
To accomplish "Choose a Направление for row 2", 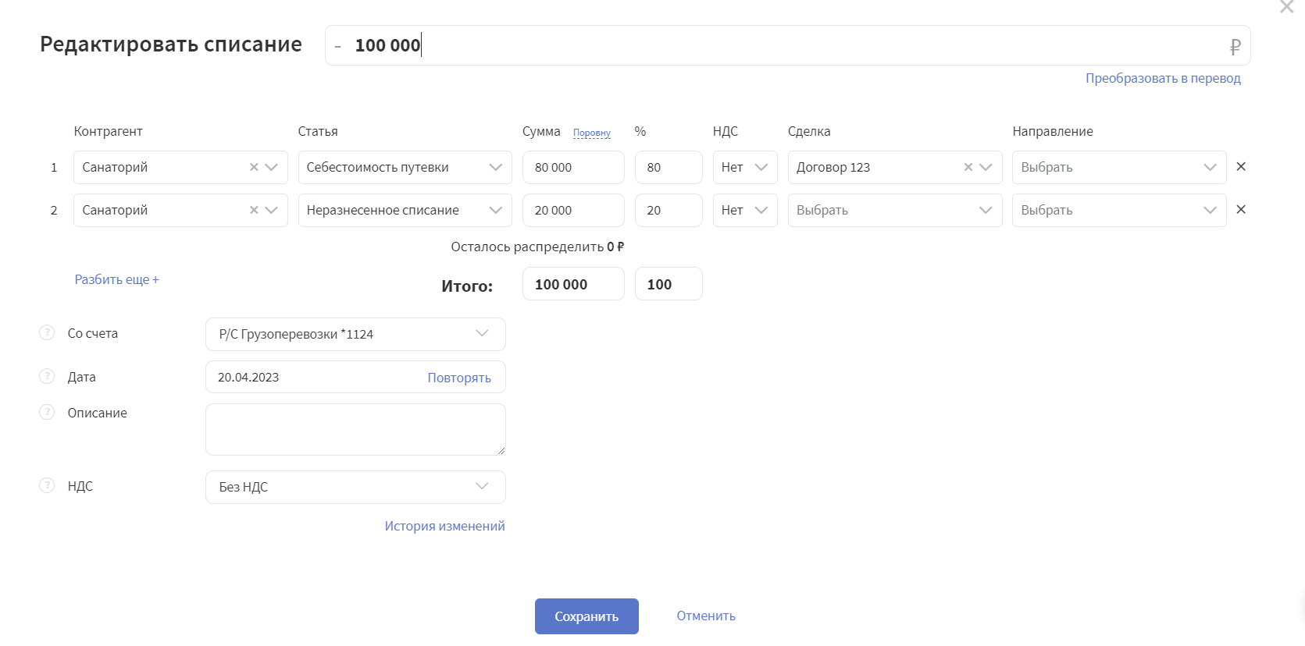I will (x=1119, y=210).
